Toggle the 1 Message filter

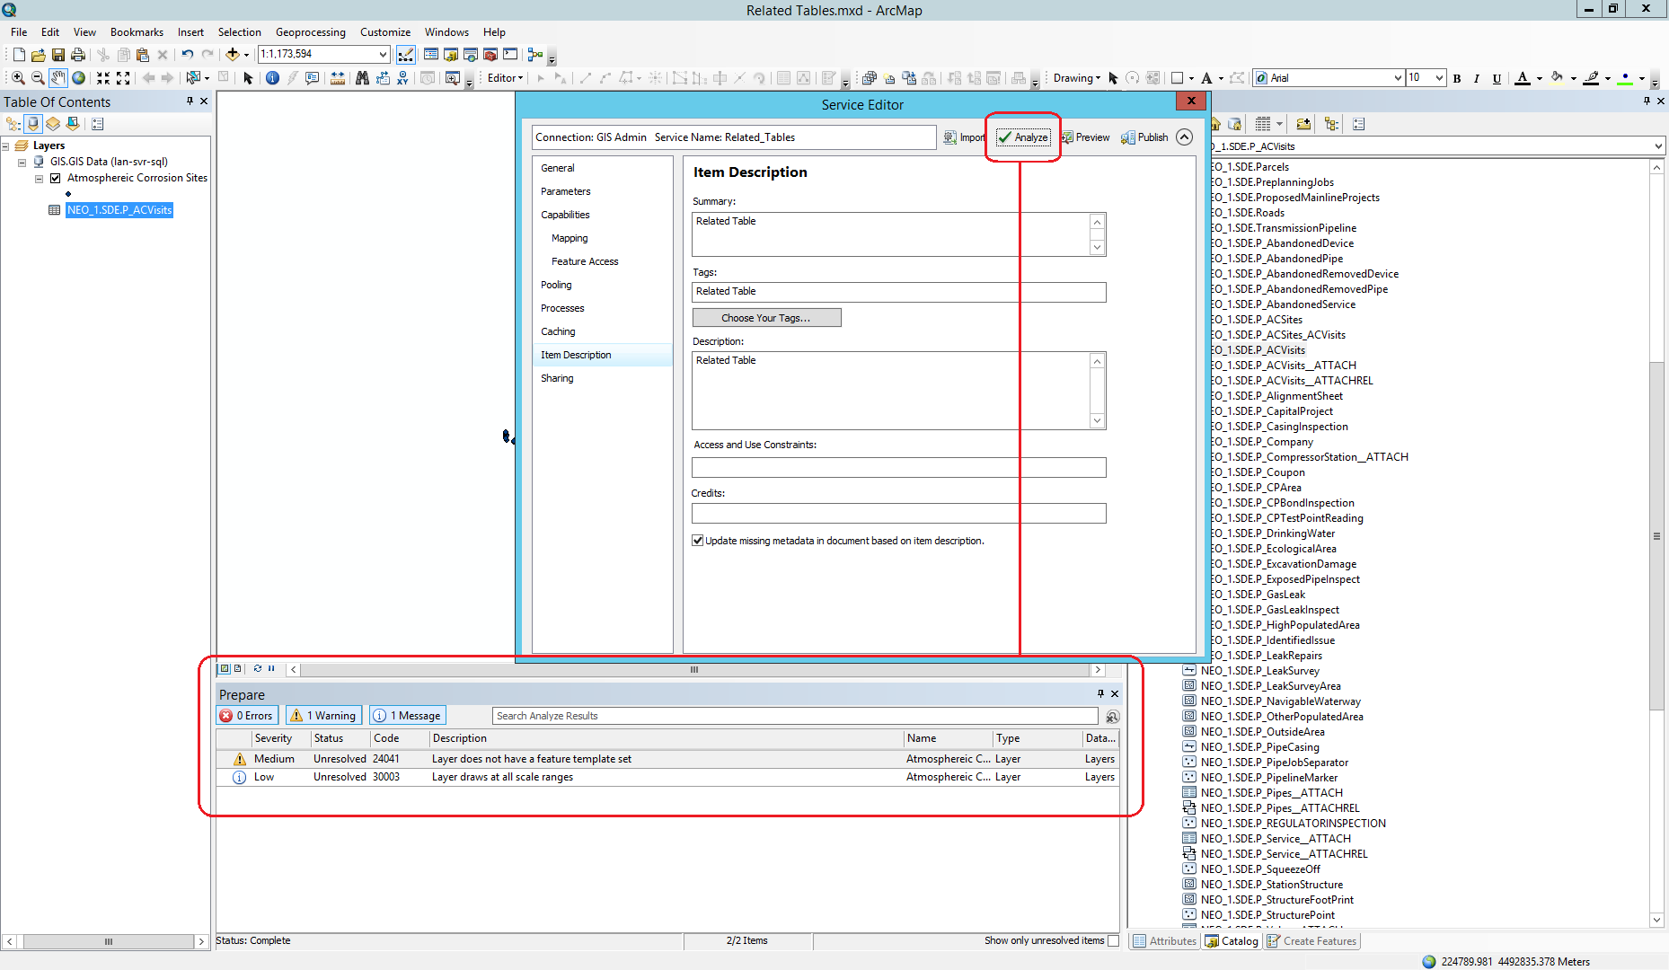(x=408, y=716)
